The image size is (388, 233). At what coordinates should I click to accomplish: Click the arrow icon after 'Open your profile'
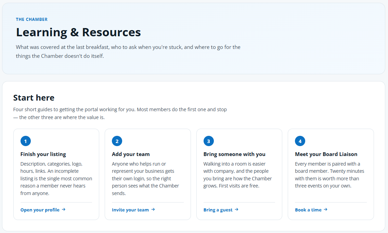64,209
